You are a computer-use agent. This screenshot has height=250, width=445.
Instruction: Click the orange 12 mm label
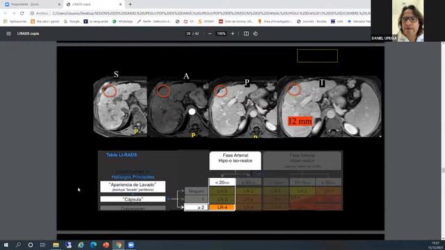pyautogui.click(x=300, y=122)
